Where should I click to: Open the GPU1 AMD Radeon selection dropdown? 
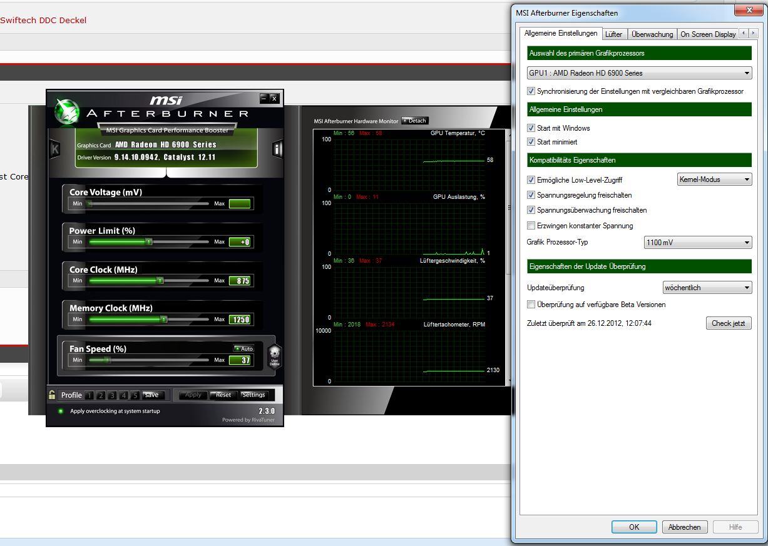pyautogui.click(x=639, y=73)
